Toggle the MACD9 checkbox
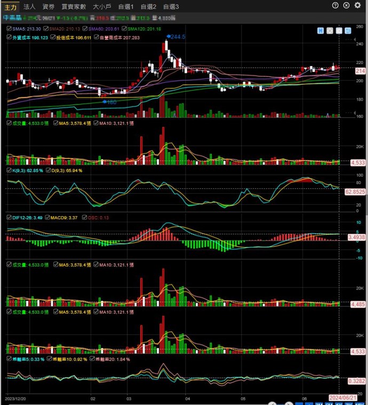The image size is (368, 405). 47,217
